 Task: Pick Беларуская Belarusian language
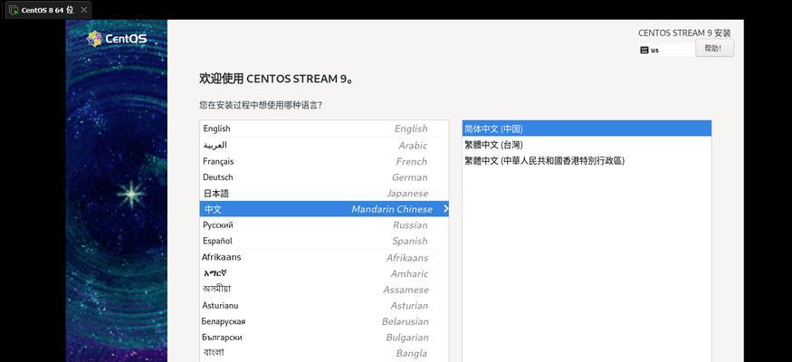point(324,321)
